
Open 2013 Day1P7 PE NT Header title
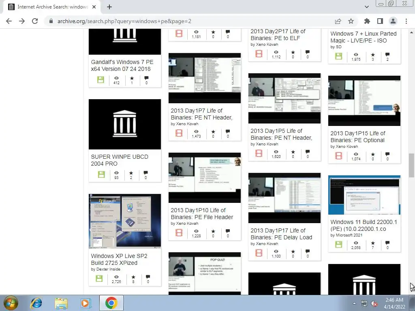(x=201, y=114)
